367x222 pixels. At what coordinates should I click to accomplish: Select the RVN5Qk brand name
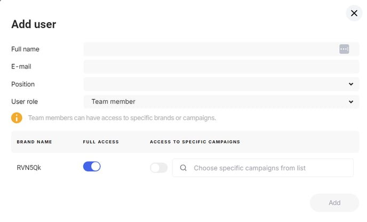coord(29,168)
